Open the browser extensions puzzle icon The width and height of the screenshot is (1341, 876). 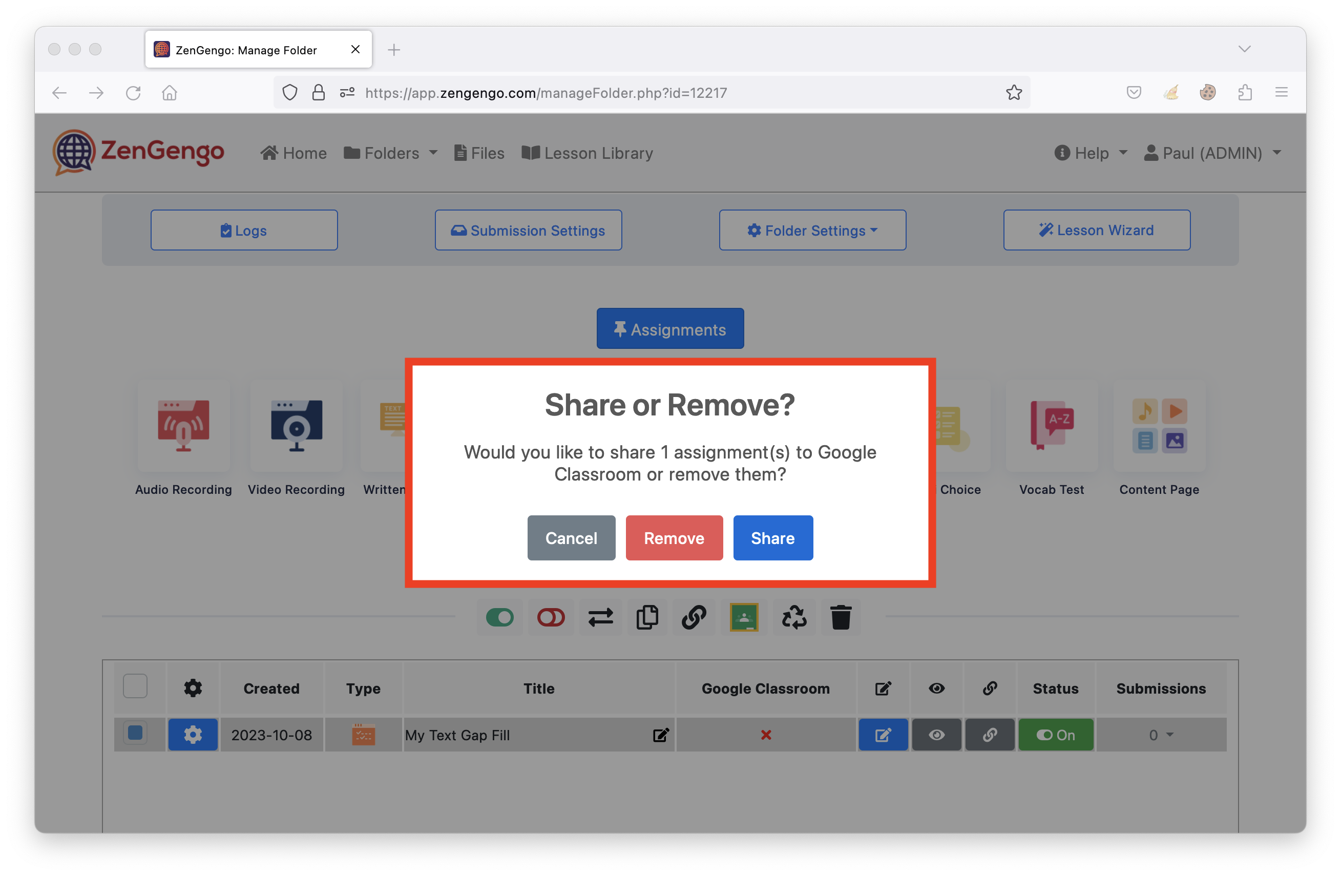click(x=1245, y=92)
